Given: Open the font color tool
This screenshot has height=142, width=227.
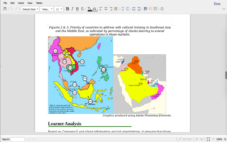Looking at the screenshot, I should point(90,9).
